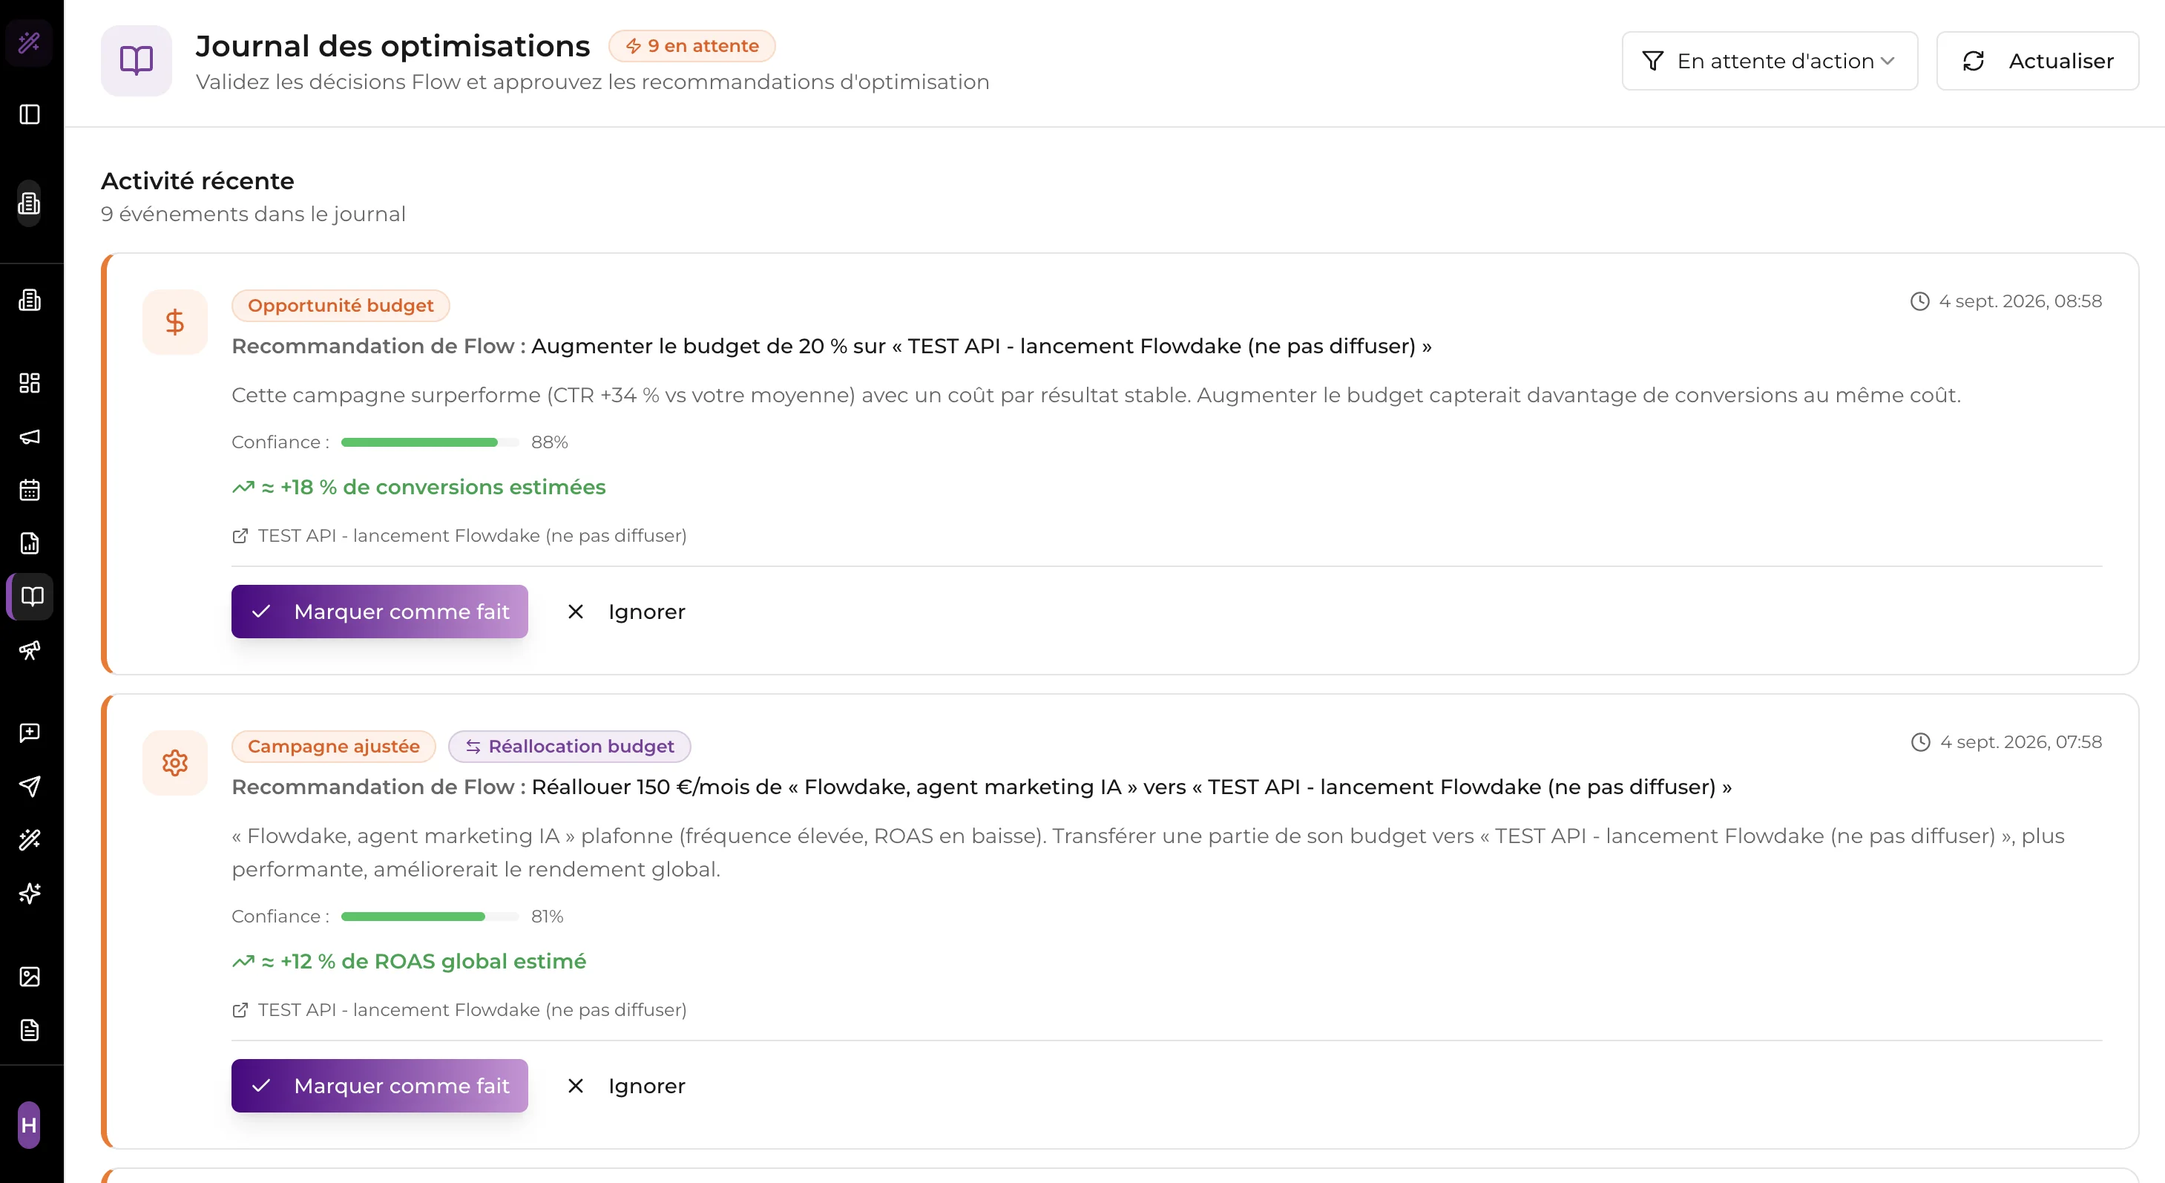Open the telescope icon in sidebar
This screenshot has width=2165, height=1183.
(30, 650)
